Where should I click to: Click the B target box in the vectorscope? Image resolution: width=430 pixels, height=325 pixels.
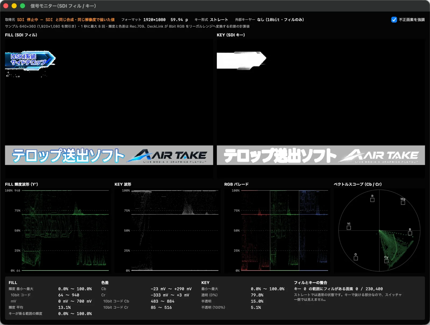[x=410, y=233]
